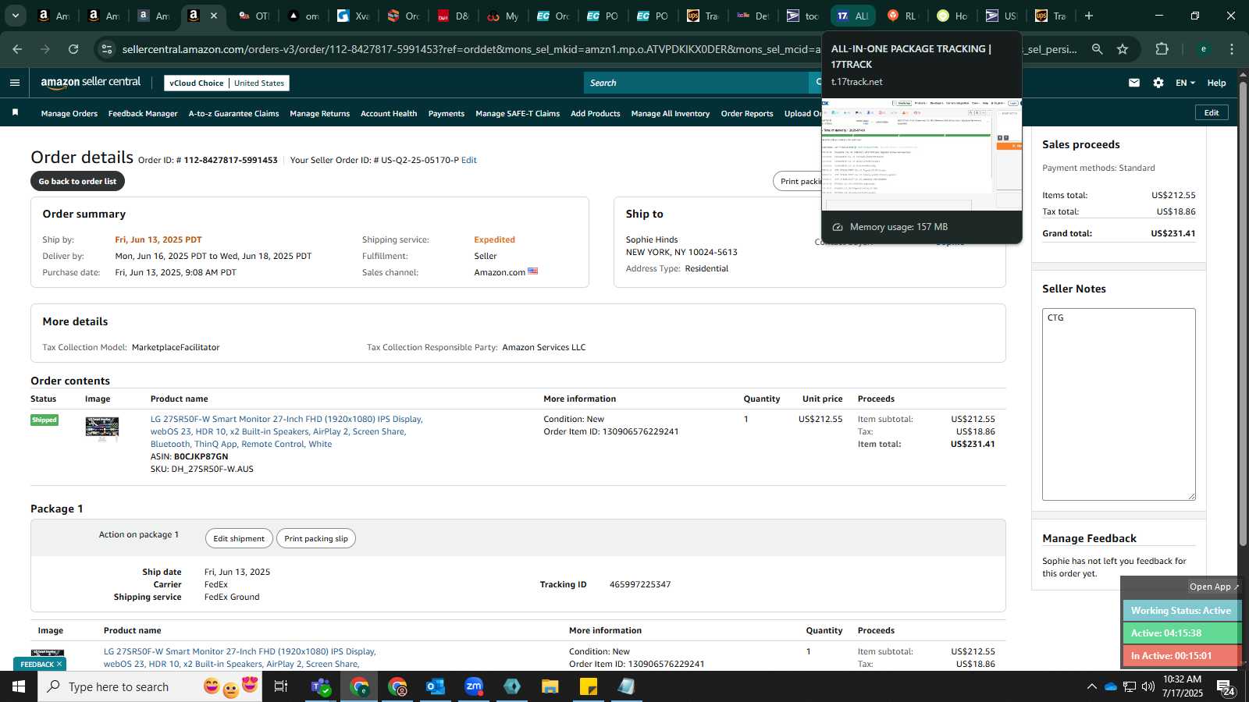Click the LG monitor product thumbnail

[x=102, y=429]
